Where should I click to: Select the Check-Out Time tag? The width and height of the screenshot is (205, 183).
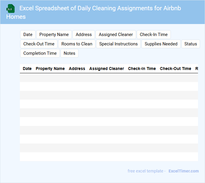(x=39, y=44)
